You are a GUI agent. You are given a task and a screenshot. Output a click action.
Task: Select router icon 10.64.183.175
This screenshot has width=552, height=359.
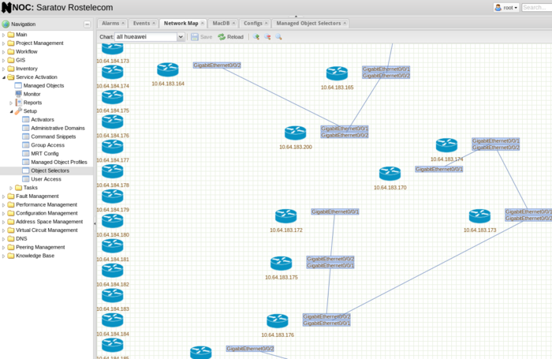pos(281,264)
